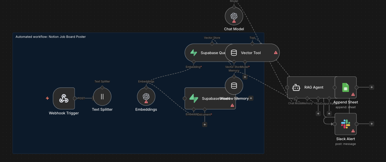Viewport: 386px width, 162px height.
Task: Add node after Slack Alert output
Action: click(372, 124)
